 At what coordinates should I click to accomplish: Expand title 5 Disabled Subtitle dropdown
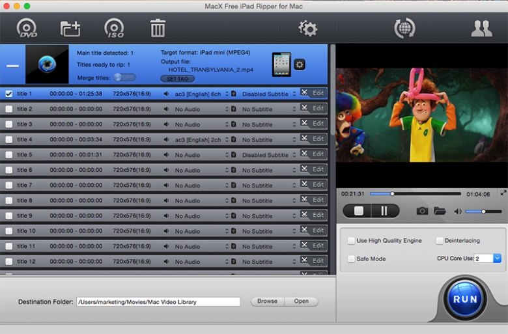point(293,155)
